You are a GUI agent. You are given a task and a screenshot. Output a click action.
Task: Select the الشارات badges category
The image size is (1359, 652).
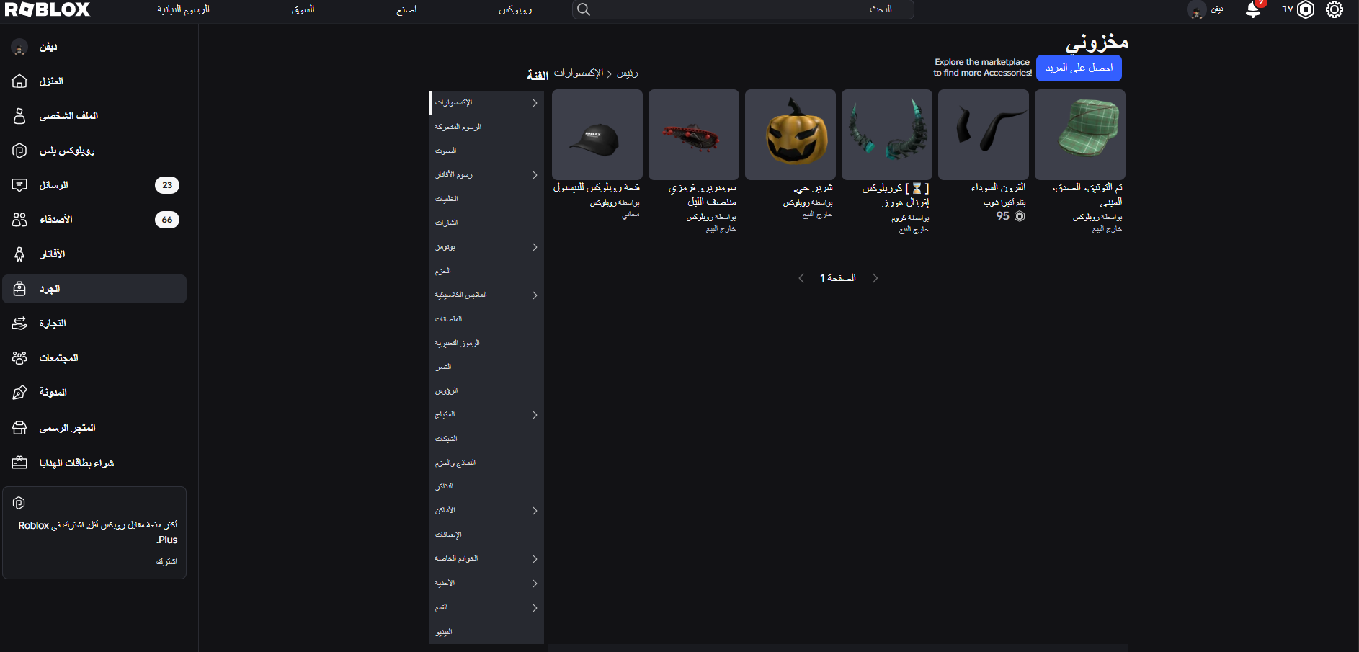(486, 223)
